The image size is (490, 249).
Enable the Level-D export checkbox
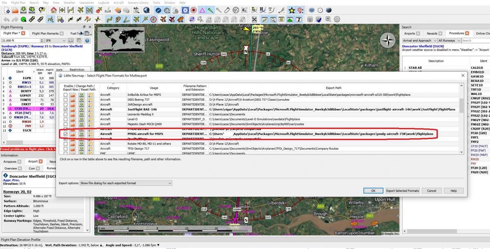pos(65,119)
